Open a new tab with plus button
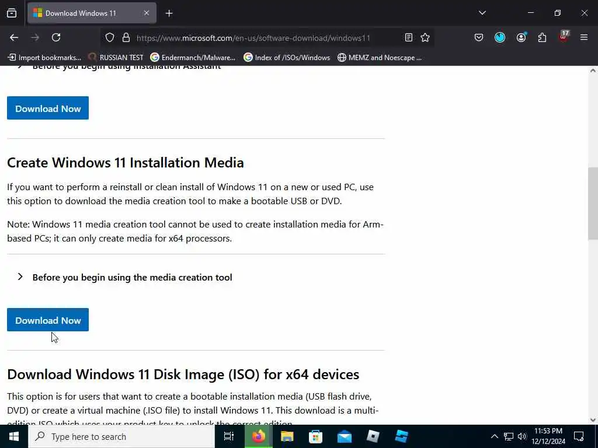 pos(169,13)
